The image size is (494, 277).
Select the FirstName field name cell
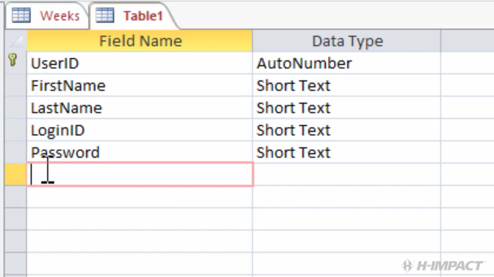point(140,86)
